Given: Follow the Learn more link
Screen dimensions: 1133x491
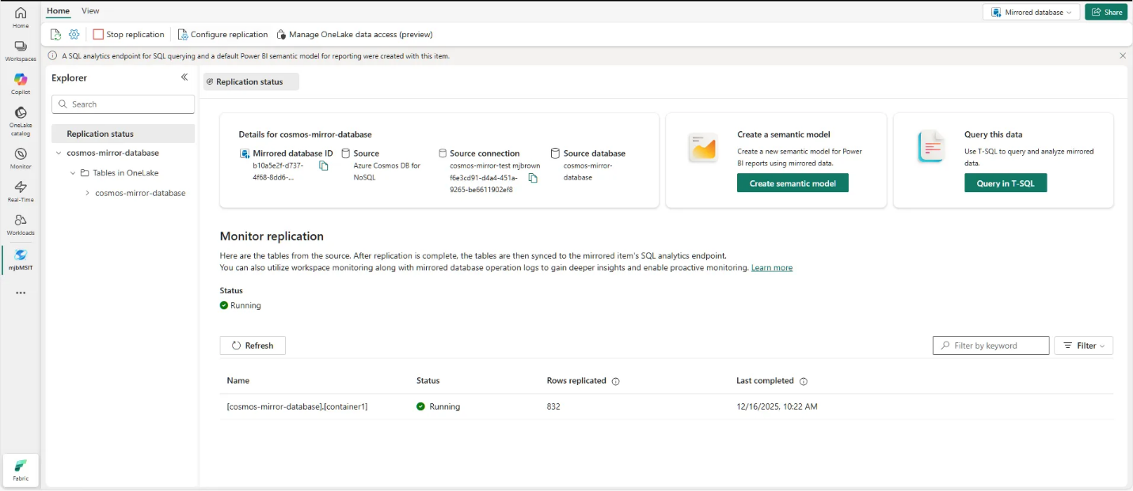Looking at the screenshot, I should pyautogui.click(x=771, y=268).
